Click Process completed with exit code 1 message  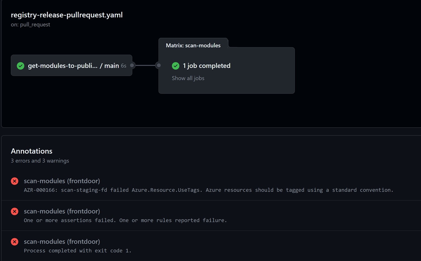(x=78, y=250)
